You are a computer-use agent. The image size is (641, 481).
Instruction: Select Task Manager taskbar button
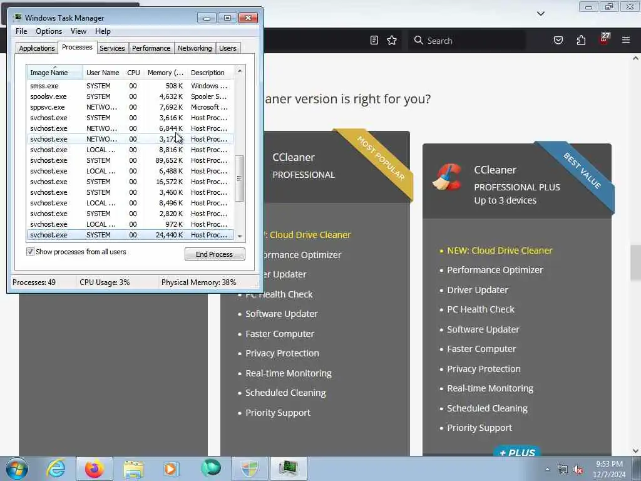289,468
